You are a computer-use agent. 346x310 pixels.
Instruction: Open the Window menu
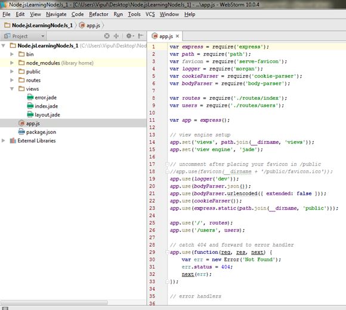169,14
